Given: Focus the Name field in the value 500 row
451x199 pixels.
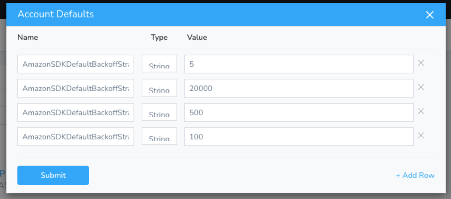Looking at the screenshot, I should click(x=76, y=112).
